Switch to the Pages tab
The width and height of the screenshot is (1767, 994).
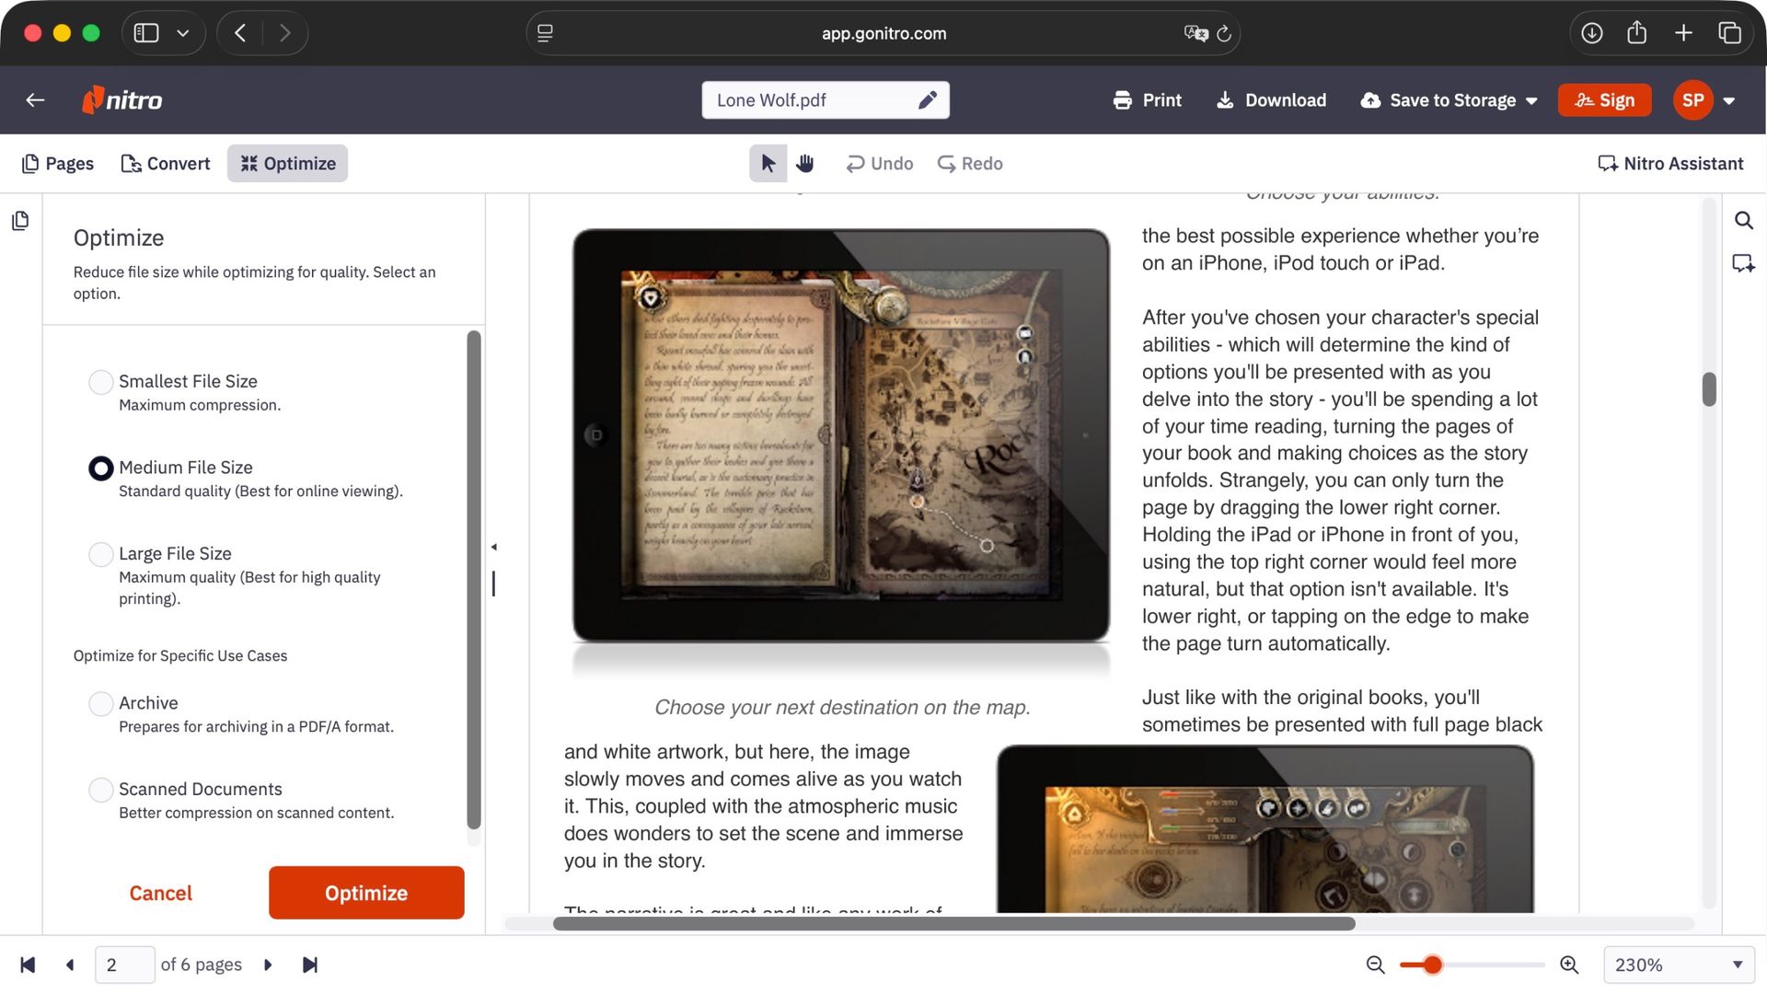58,164
